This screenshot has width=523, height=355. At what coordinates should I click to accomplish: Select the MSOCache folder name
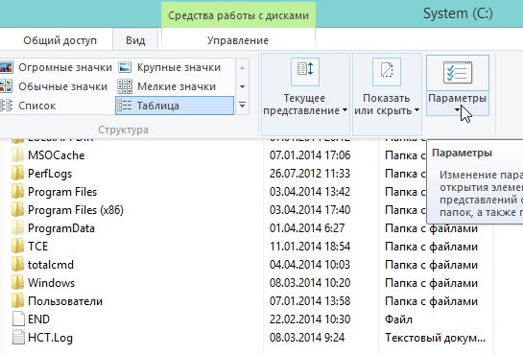point(56,155)
